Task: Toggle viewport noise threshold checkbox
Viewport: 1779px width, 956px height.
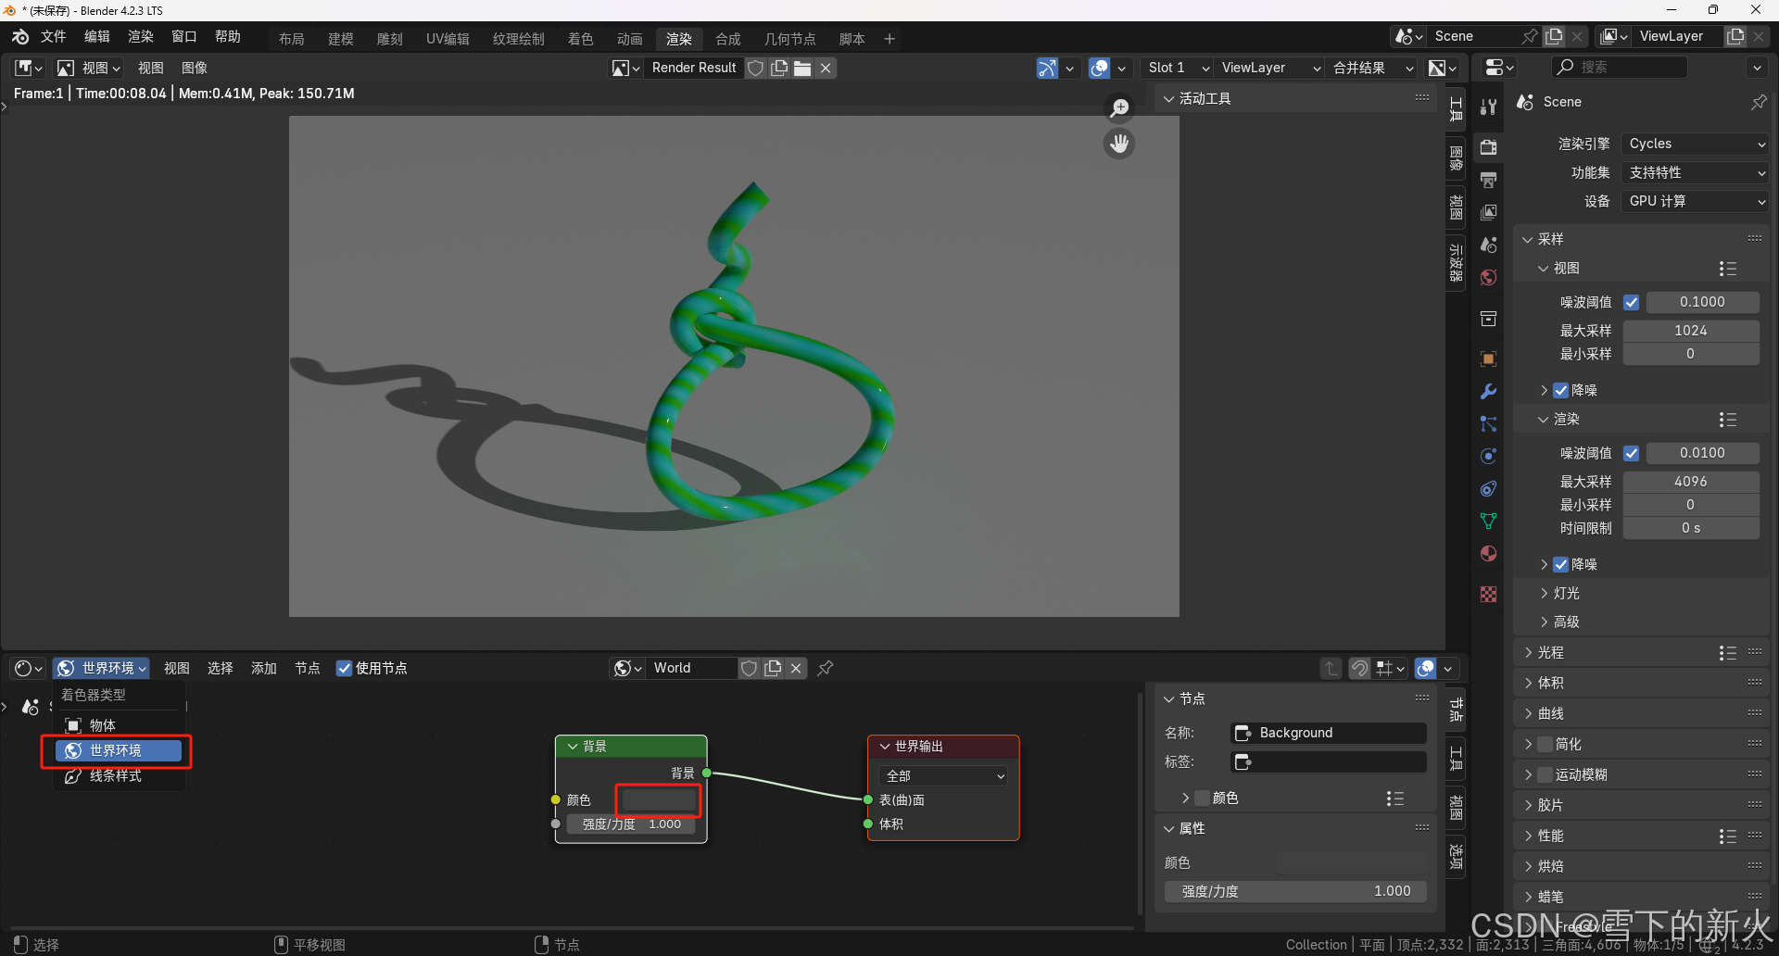Action: click(x=1632, y=302)
